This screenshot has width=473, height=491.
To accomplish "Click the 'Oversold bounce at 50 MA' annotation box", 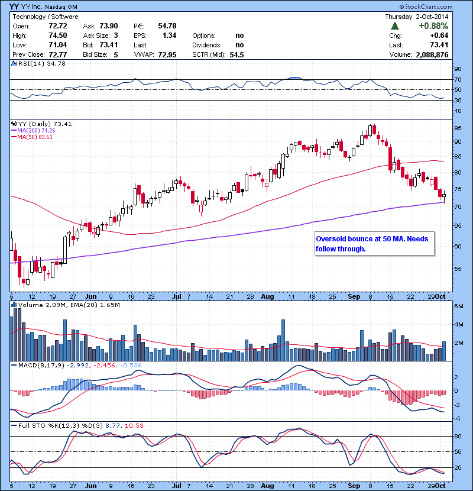I will (x=374, y=244).
